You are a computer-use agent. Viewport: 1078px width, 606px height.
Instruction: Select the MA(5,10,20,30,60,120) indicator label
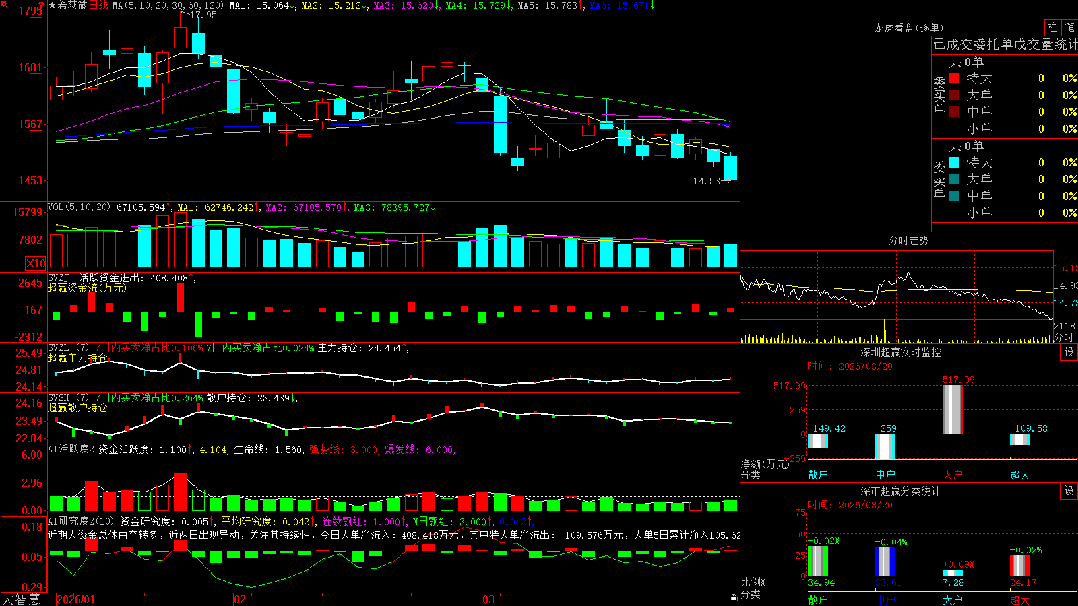tap(168, 5)
